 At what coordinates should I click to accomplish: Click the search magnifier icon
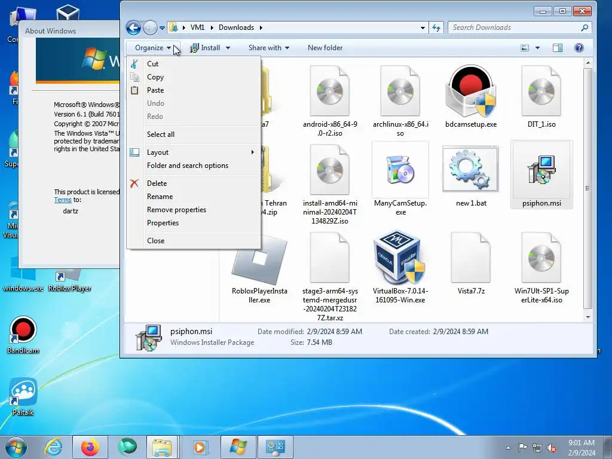point(585,27)
